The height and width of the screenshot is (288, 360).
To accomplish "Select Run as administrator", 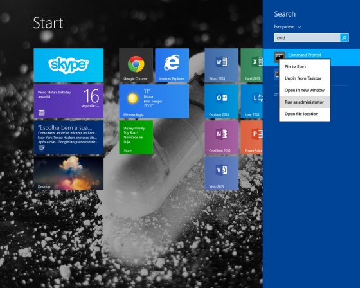I will click(305, 102).
